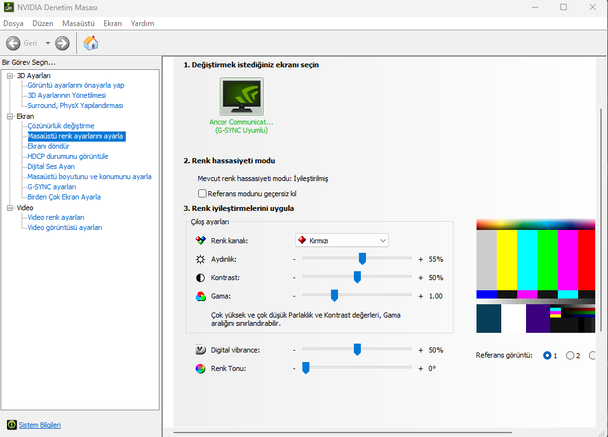Open the Düzen menu
This screenshot has height=437, width=608.
(x=43, y=24)
